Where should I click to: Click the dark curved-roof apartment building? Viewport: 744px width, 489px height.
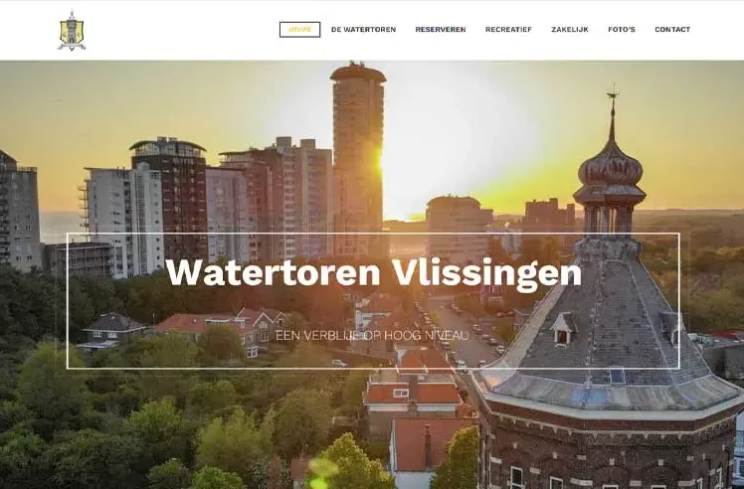[x=169, y=197]
